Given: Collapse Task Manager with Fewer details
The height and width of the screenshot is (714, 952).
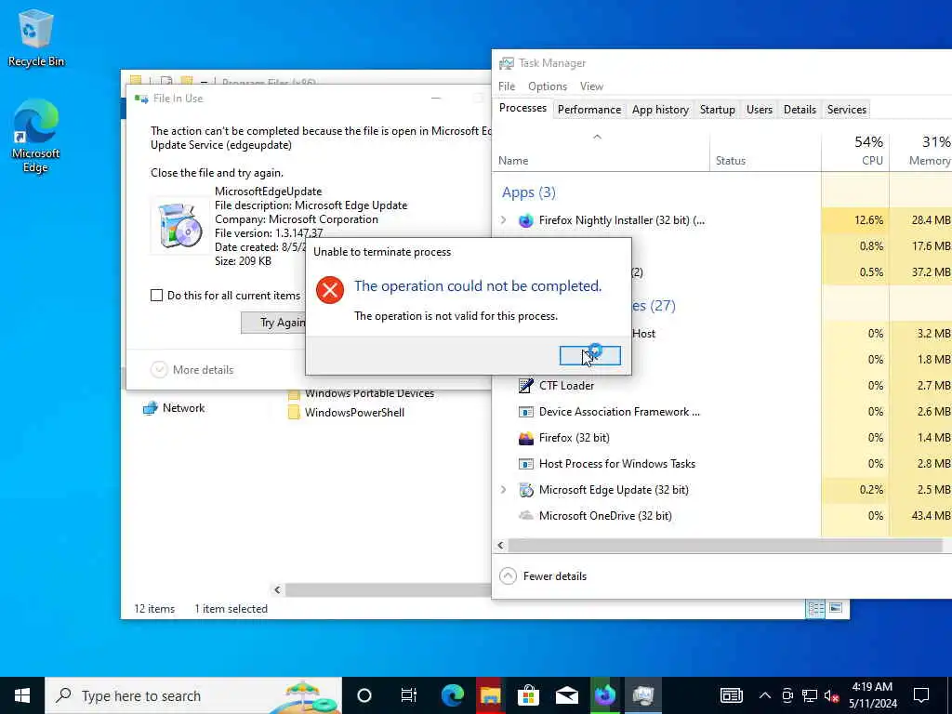Looking at the screenshot, I should [543, 576].
